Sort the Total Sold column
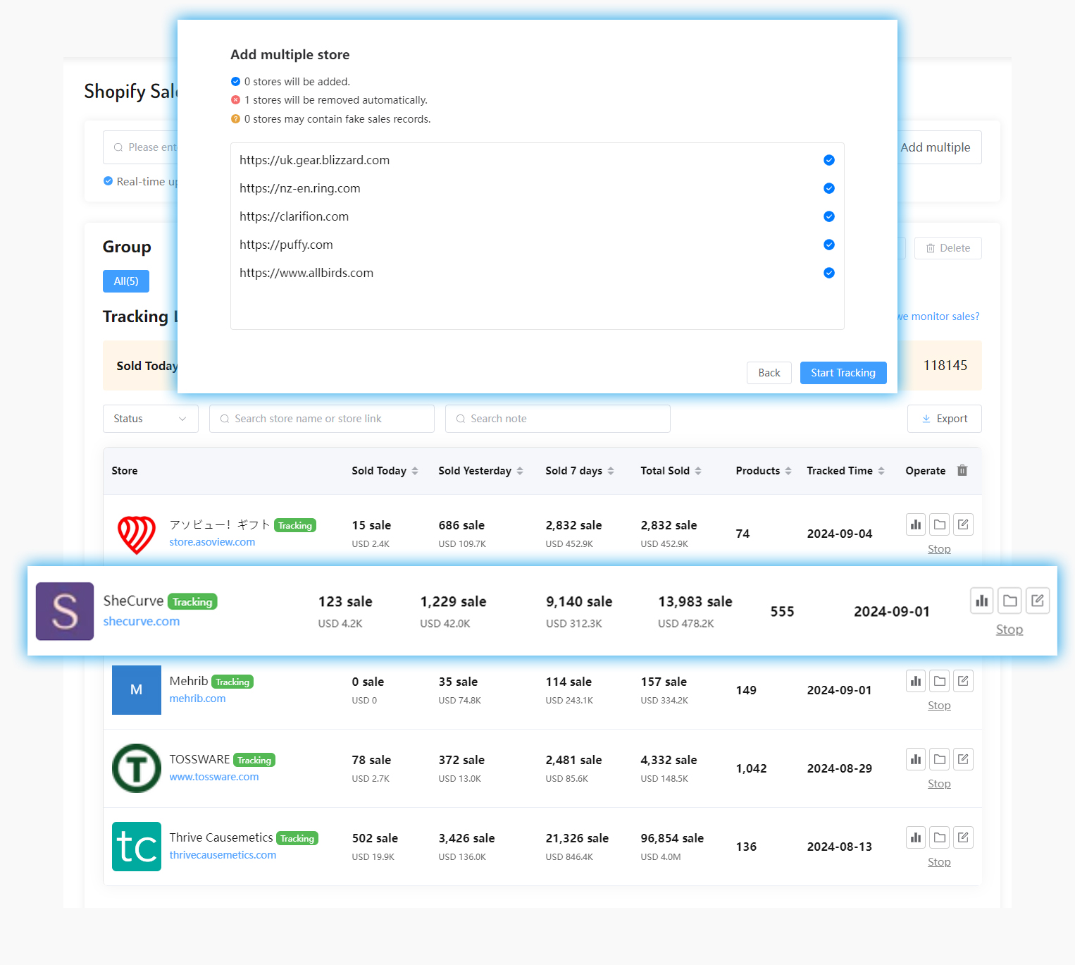This screenshot has width=1075, height=965. point(698,470)
